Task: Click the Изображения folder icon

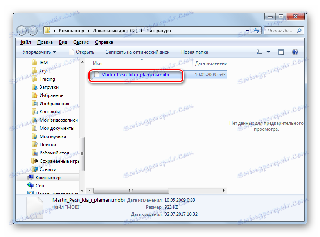Action: 34,103
